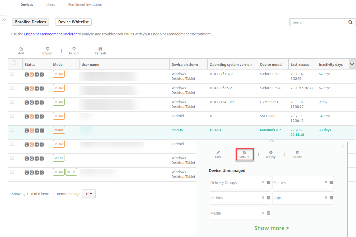Click the Device Whitelist button

pyautogui.click(x=73, y=22)
